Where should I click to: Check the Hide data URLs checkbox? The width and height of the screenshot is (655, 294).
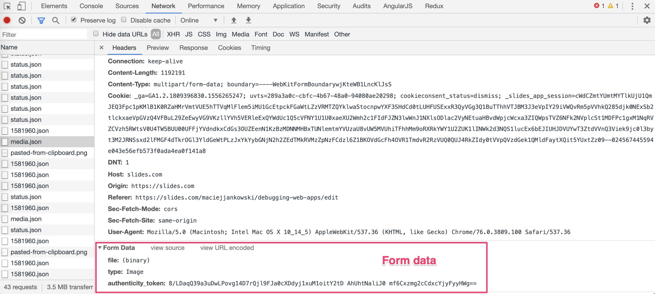96,33
